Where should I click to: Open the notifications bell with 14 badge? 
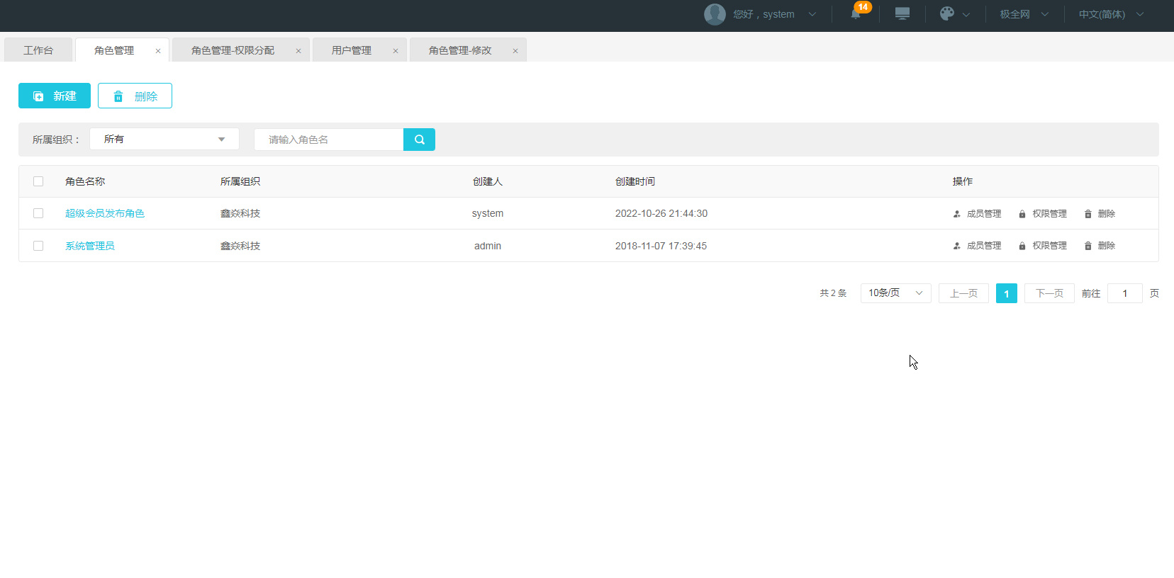point(856,14)
